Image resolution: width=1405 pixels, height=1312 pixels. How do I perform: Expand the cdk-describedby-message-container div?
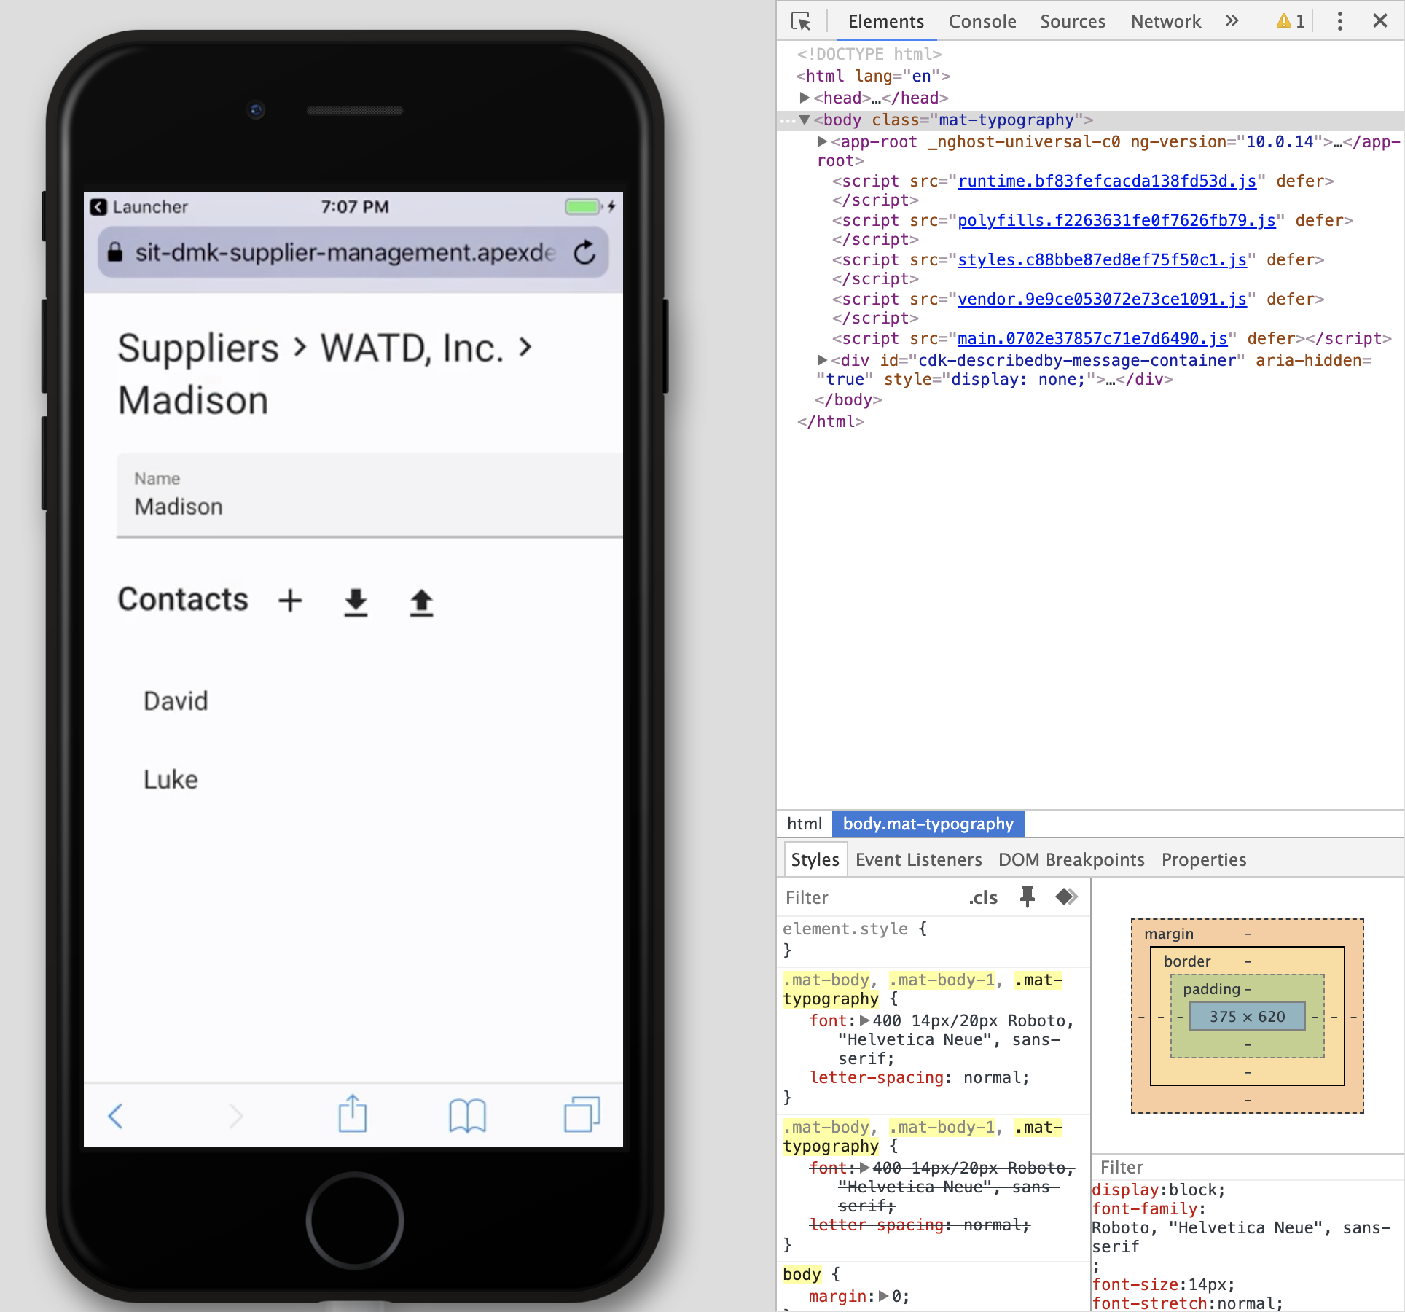[822, 360]
